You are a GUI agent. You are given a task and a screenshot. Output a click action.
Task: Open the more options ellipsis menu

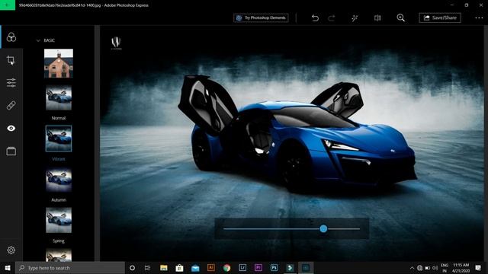click(479, 18)
